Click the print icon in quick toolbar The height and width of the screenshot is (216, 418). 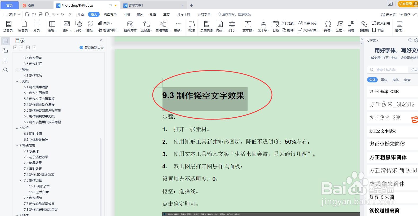click(41, 14)
